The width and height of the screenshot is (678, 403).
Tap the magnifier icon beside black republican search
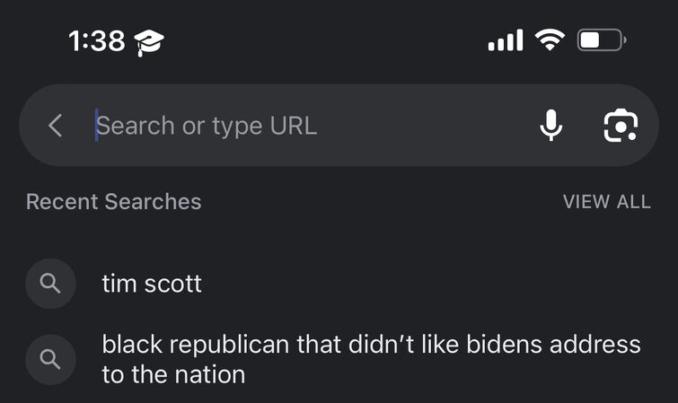pos(50,359)
